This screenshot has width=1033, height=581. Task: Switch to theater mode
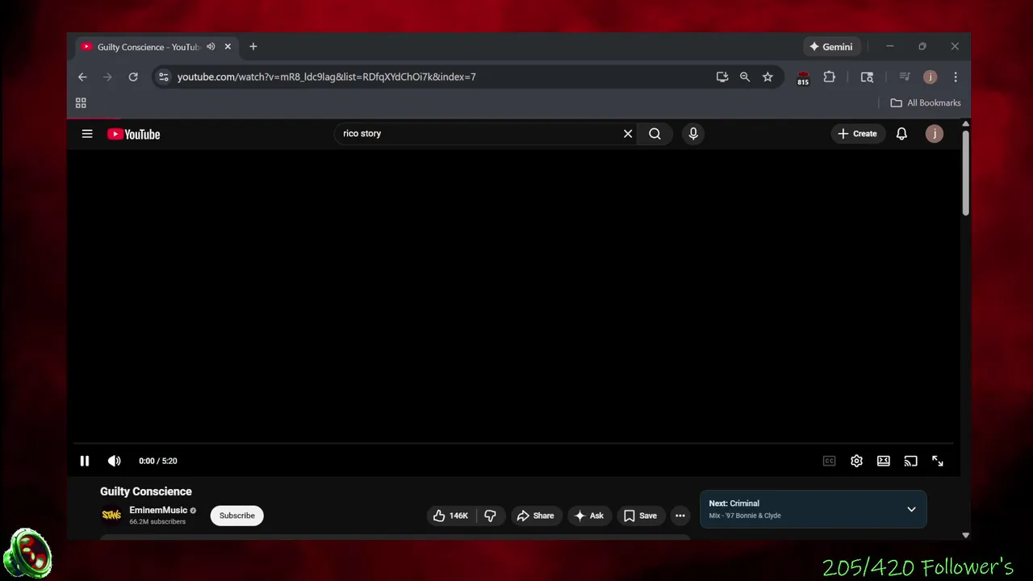[x=884, y=461]
